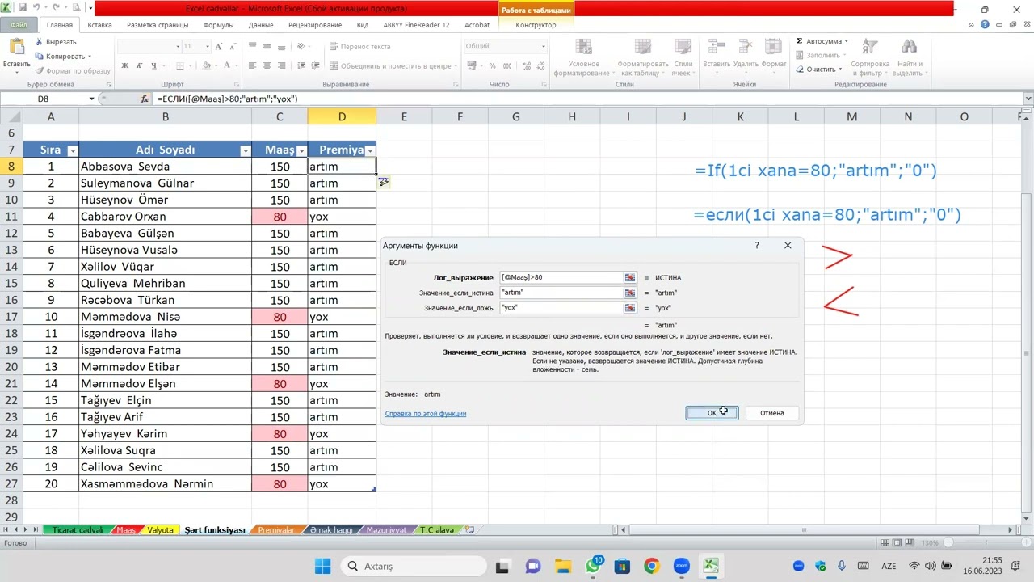This screenshot has width=1034, height=582.
Task: Toggle center text alignment
Action: pos(266,65)
